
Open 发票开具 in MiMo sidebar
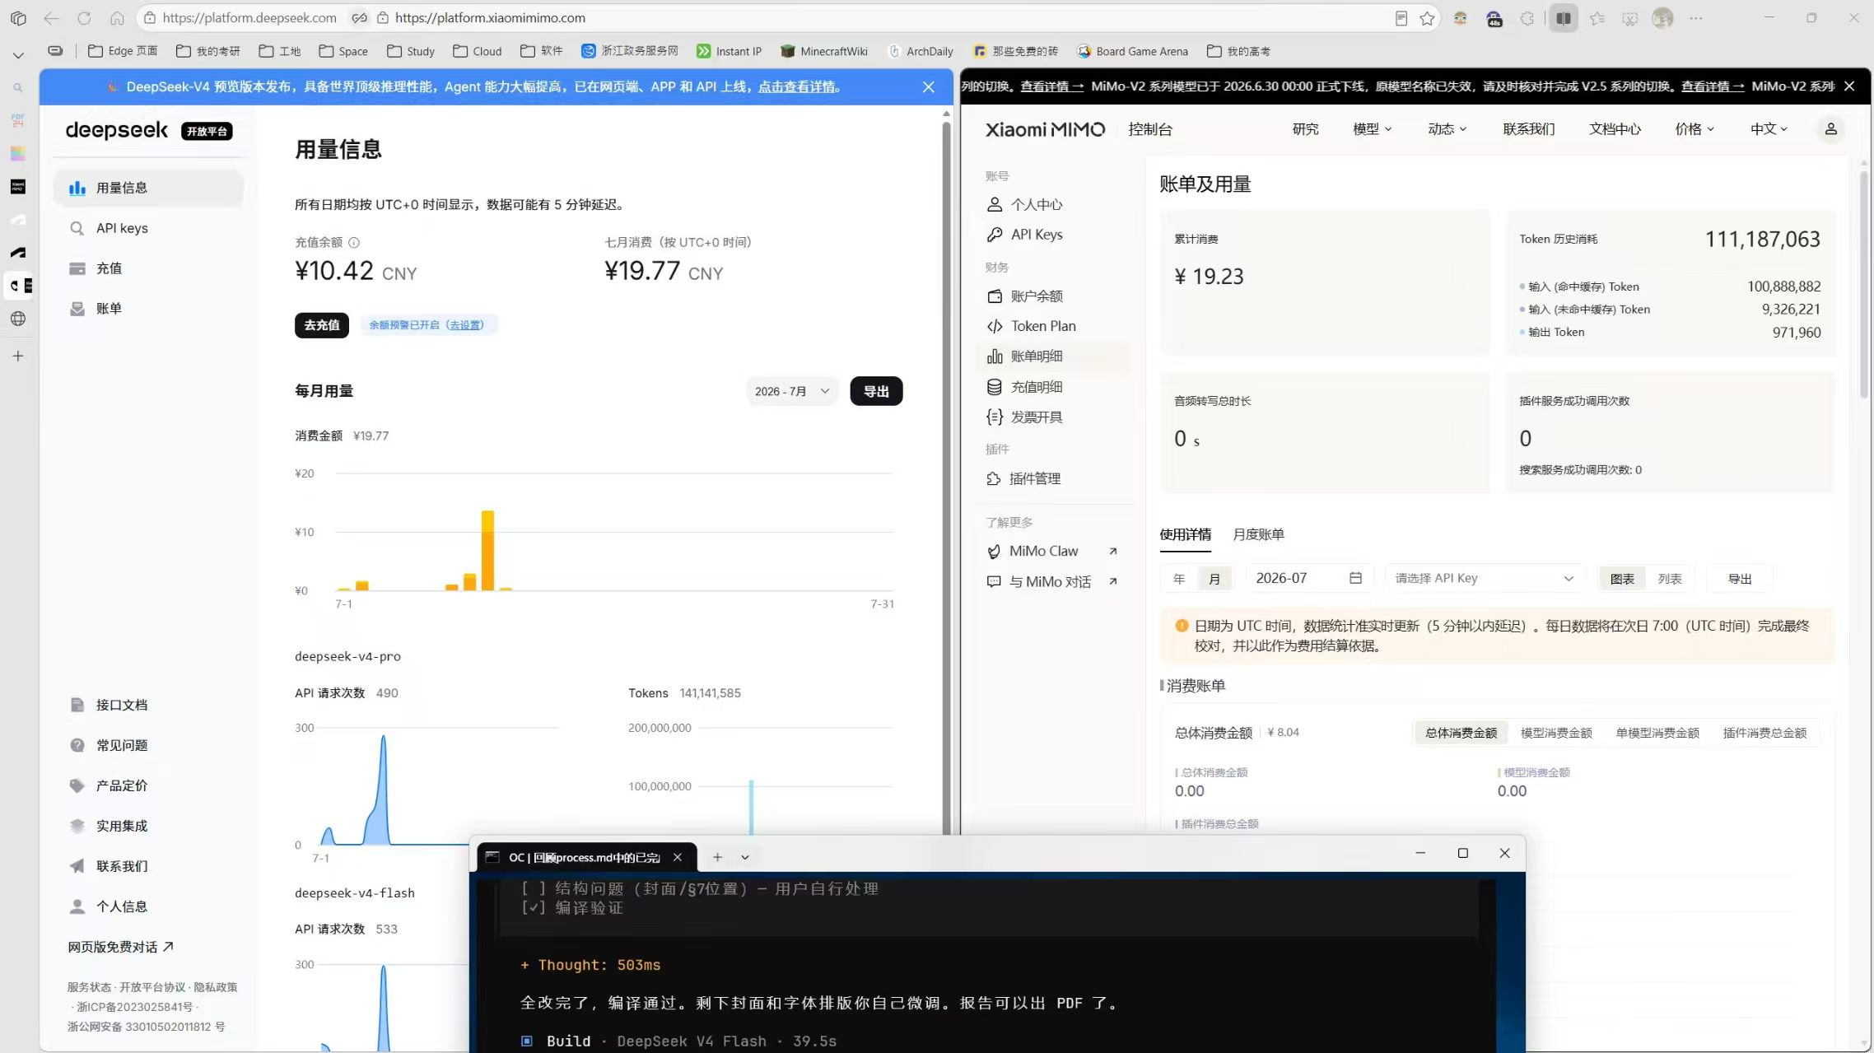(1054, 417)
